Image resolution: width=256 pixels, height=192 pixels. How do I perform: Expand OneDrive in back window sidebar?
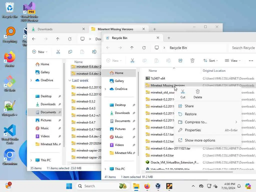31,80
